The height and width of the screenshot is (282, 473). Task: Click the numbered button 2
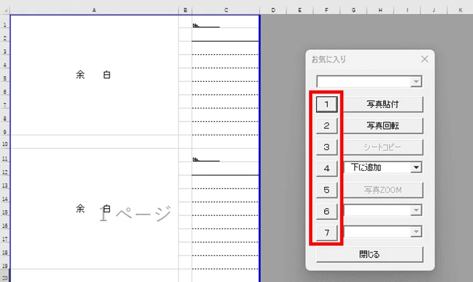(327, 126)
